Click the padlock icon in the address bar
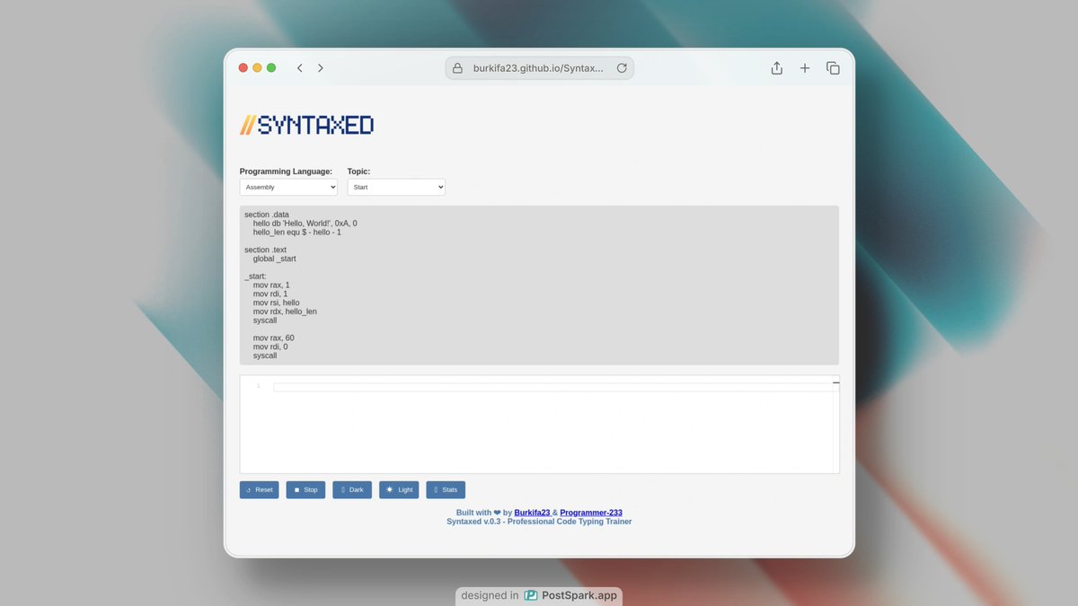Image resolution: width=1078 pixels, height=606 pixels. 457,68
